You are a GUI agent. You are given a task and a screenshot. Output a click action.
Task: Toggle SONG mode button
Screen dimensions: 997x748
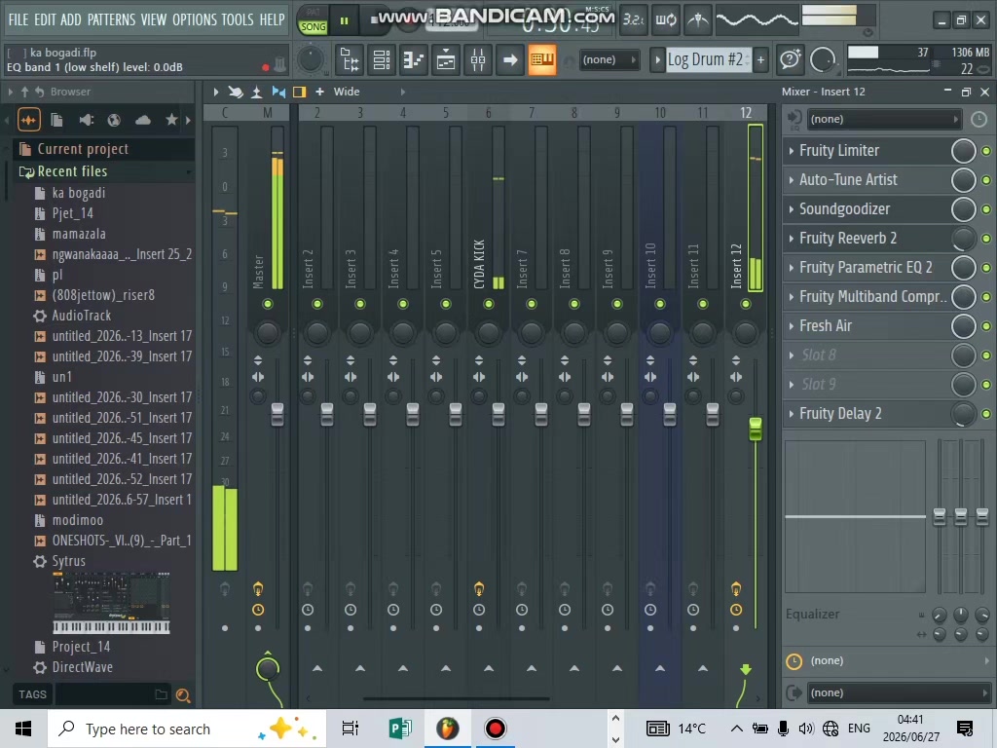tap(313, 26)
